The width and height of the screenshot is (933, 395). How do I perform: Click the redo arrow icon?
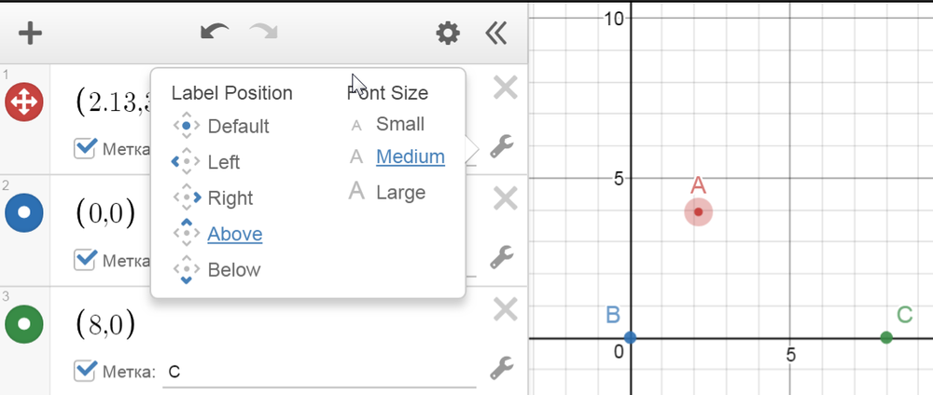click(x=264, y=33)
